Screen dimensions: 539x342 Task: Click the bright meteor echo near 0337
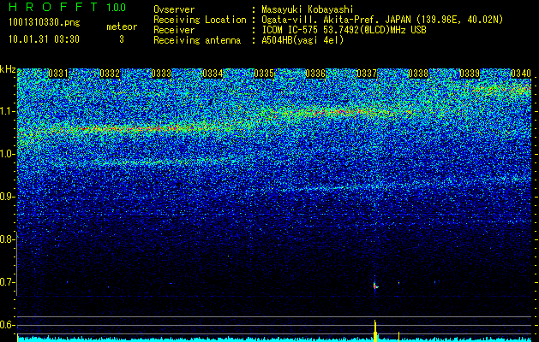point(375,286)
